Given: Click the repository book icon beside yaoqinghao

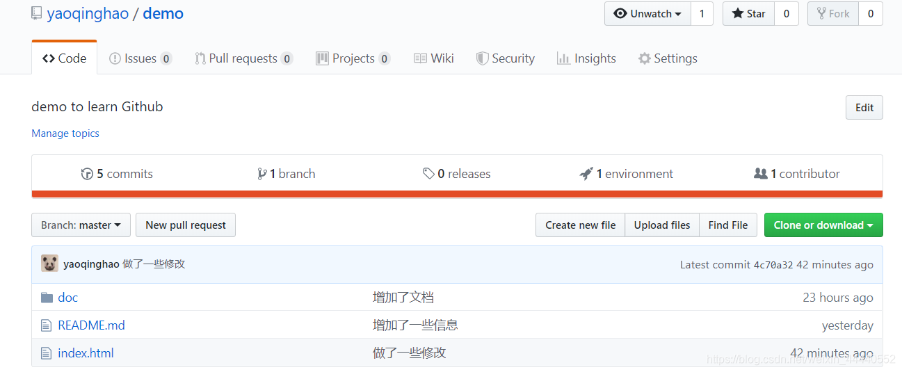Looking at the screenshot, I should (x=36, y=13).
